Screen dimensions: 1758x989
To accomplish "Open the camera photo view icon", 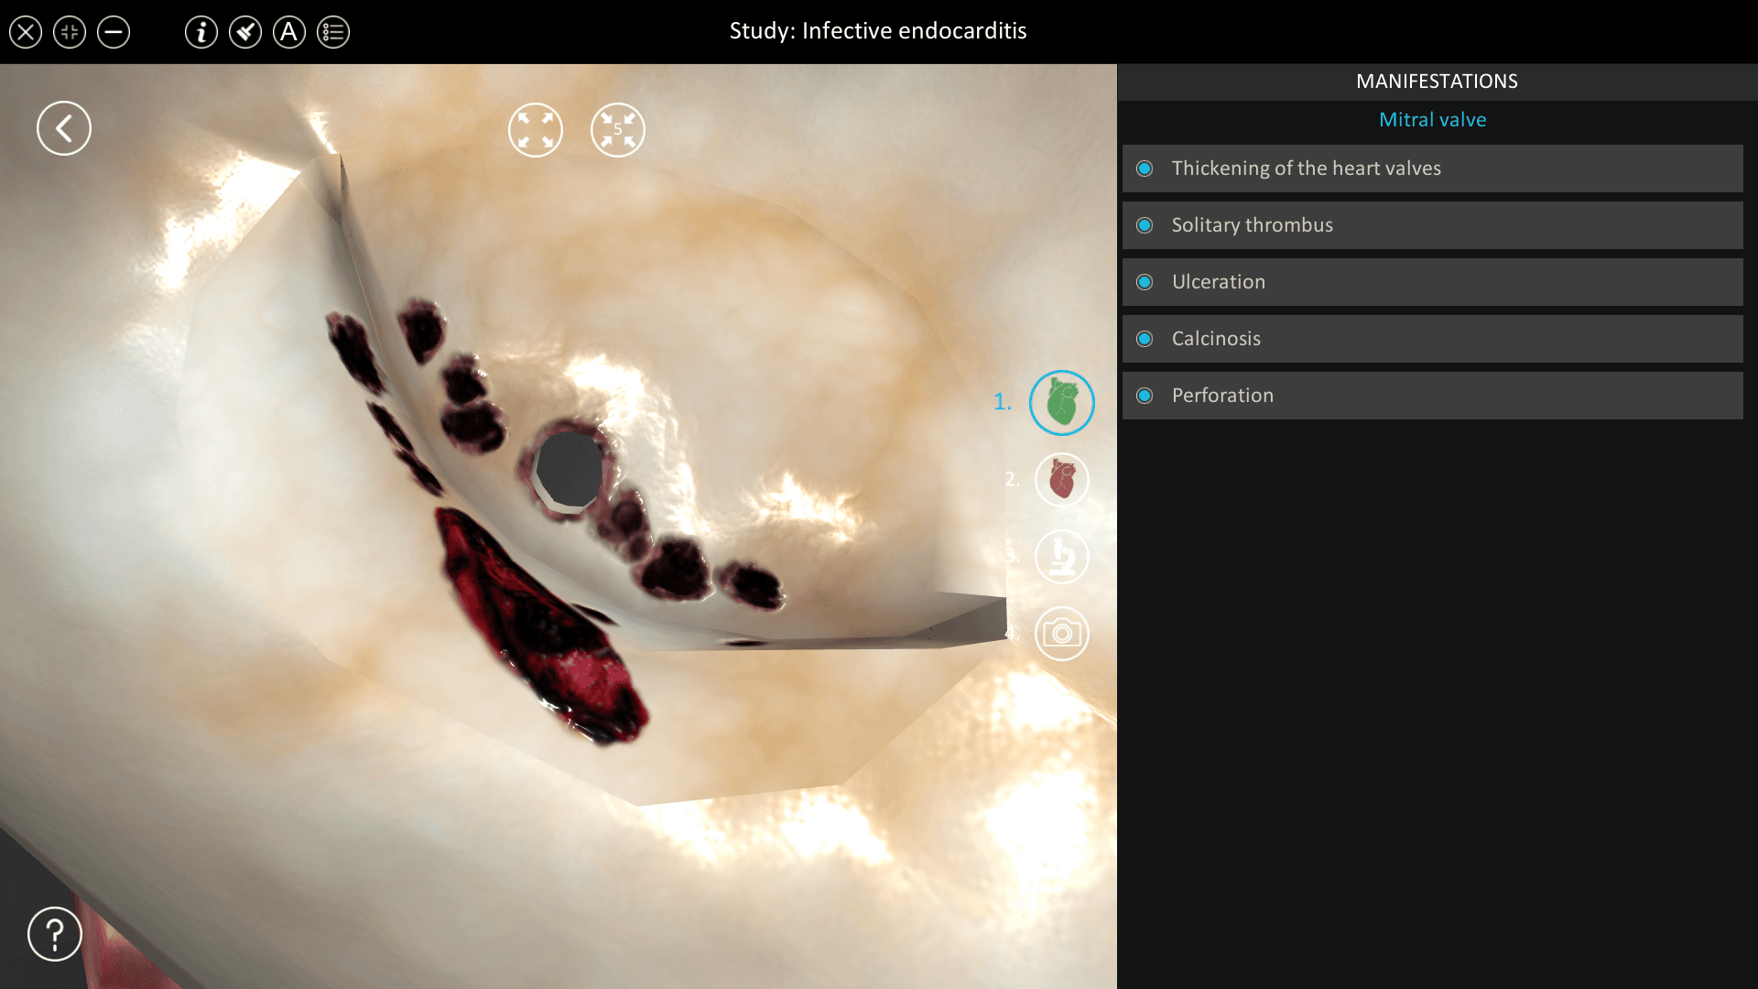I will (1062, 633).
